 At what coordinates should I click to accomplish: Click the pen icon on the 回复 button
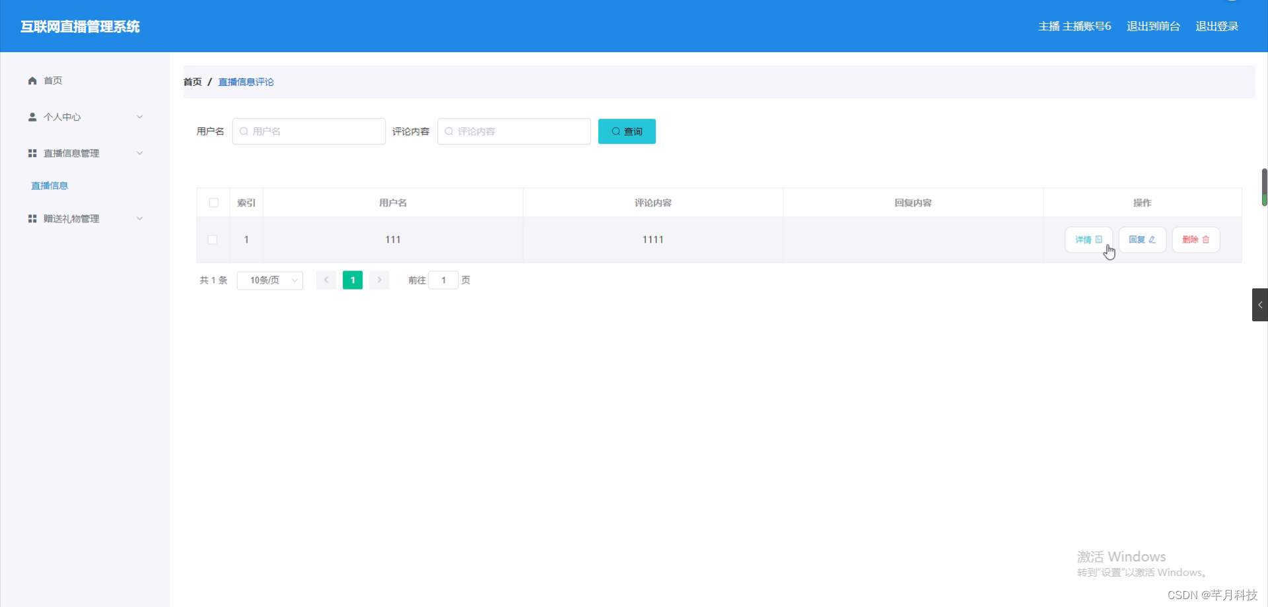pyautogui.click(x=1152, y=239)
